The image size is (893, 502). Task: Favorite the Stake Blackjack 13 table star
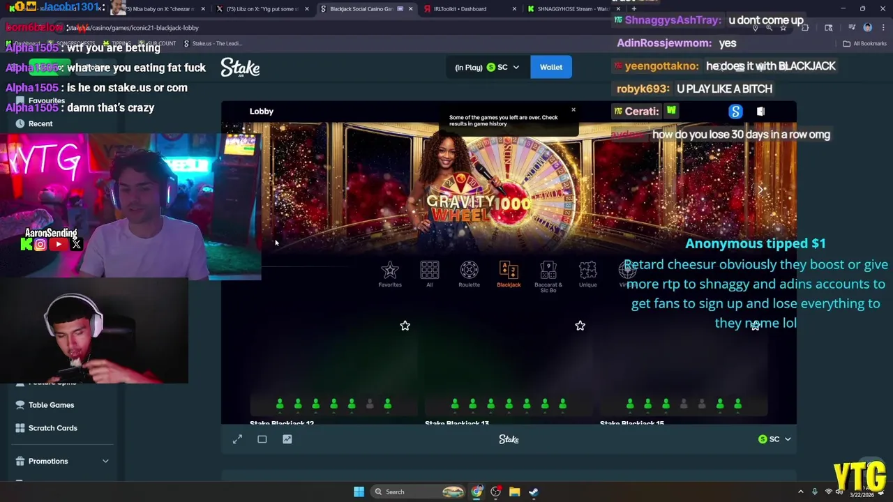tap(580, 326)
